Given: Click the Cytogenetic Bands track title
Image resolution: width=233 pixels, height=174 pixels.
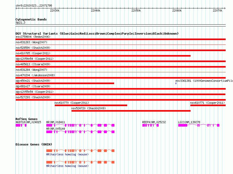Looking at the screenshot, I should (31, 19).
